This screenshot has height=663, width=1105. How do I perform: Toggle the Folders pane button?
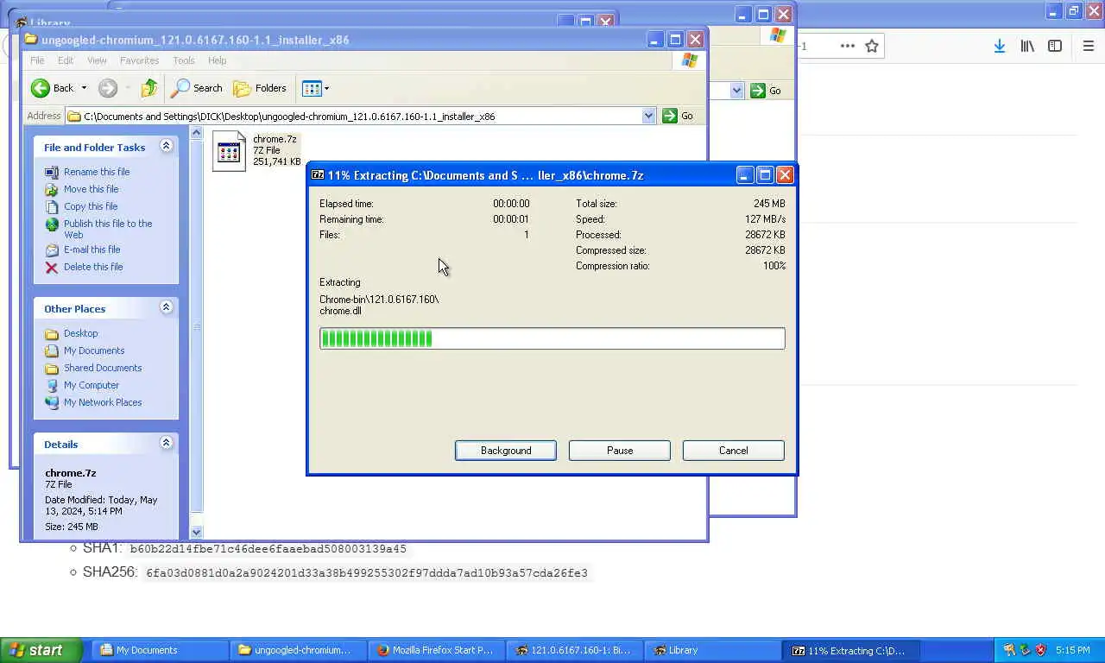260,88
